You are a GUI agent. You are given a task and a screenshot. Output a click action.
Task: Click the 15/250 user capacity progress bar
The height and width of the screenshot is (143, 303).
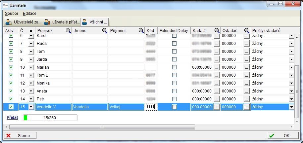click(50, 118)
